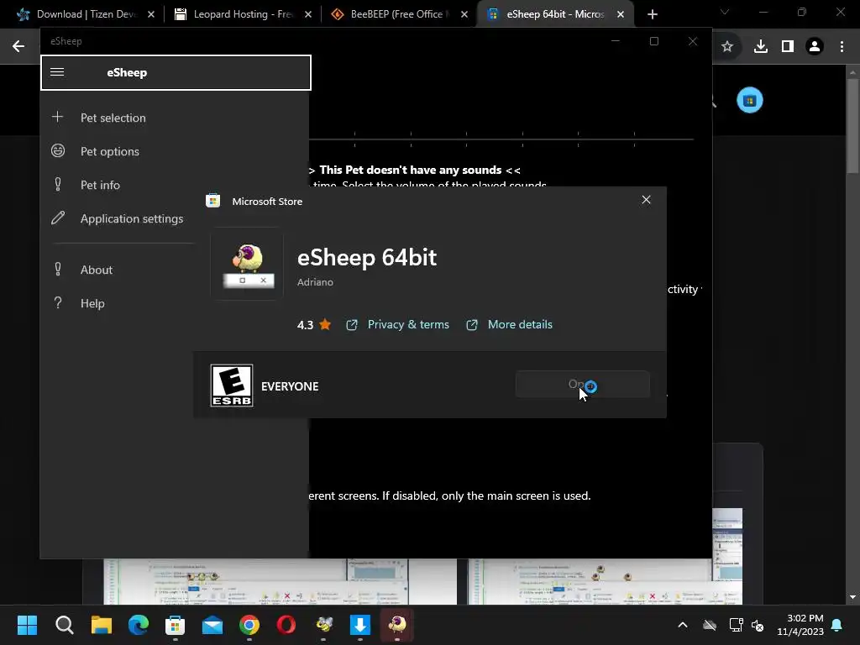Click the question mark icon beside Help

58,302
